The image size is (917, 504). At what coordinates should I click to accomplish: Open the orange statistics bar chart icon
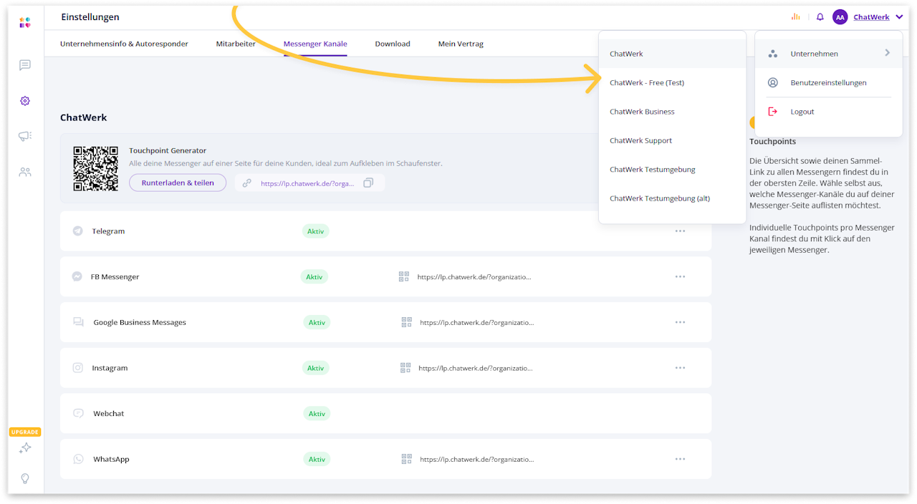[795, 17]
